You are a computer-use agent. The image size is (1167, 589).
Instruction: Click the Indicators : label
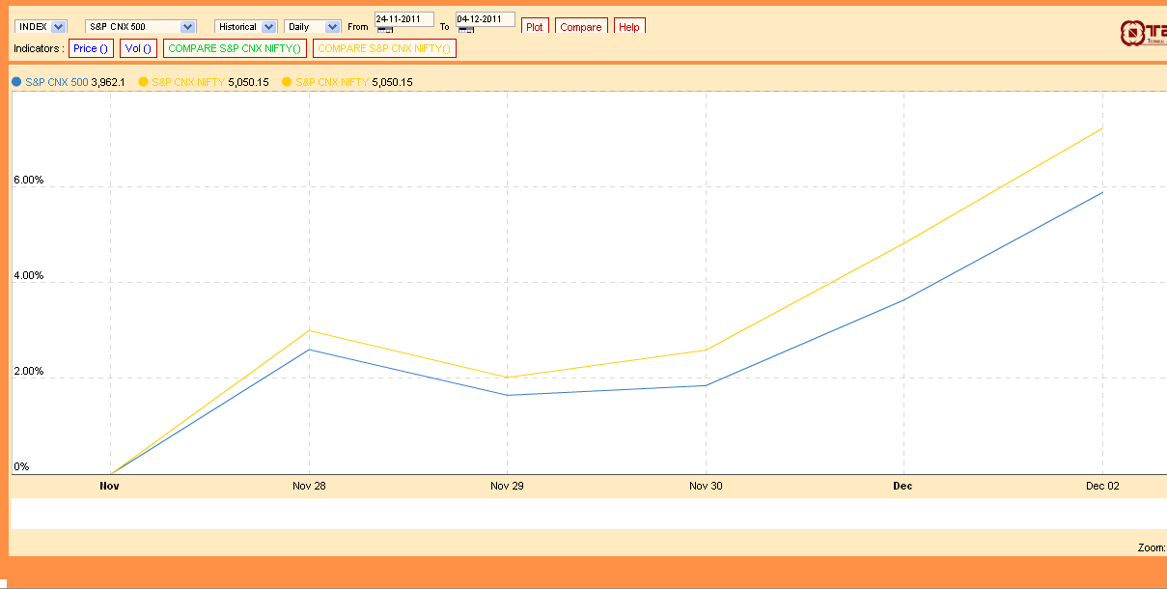point(40,48)
